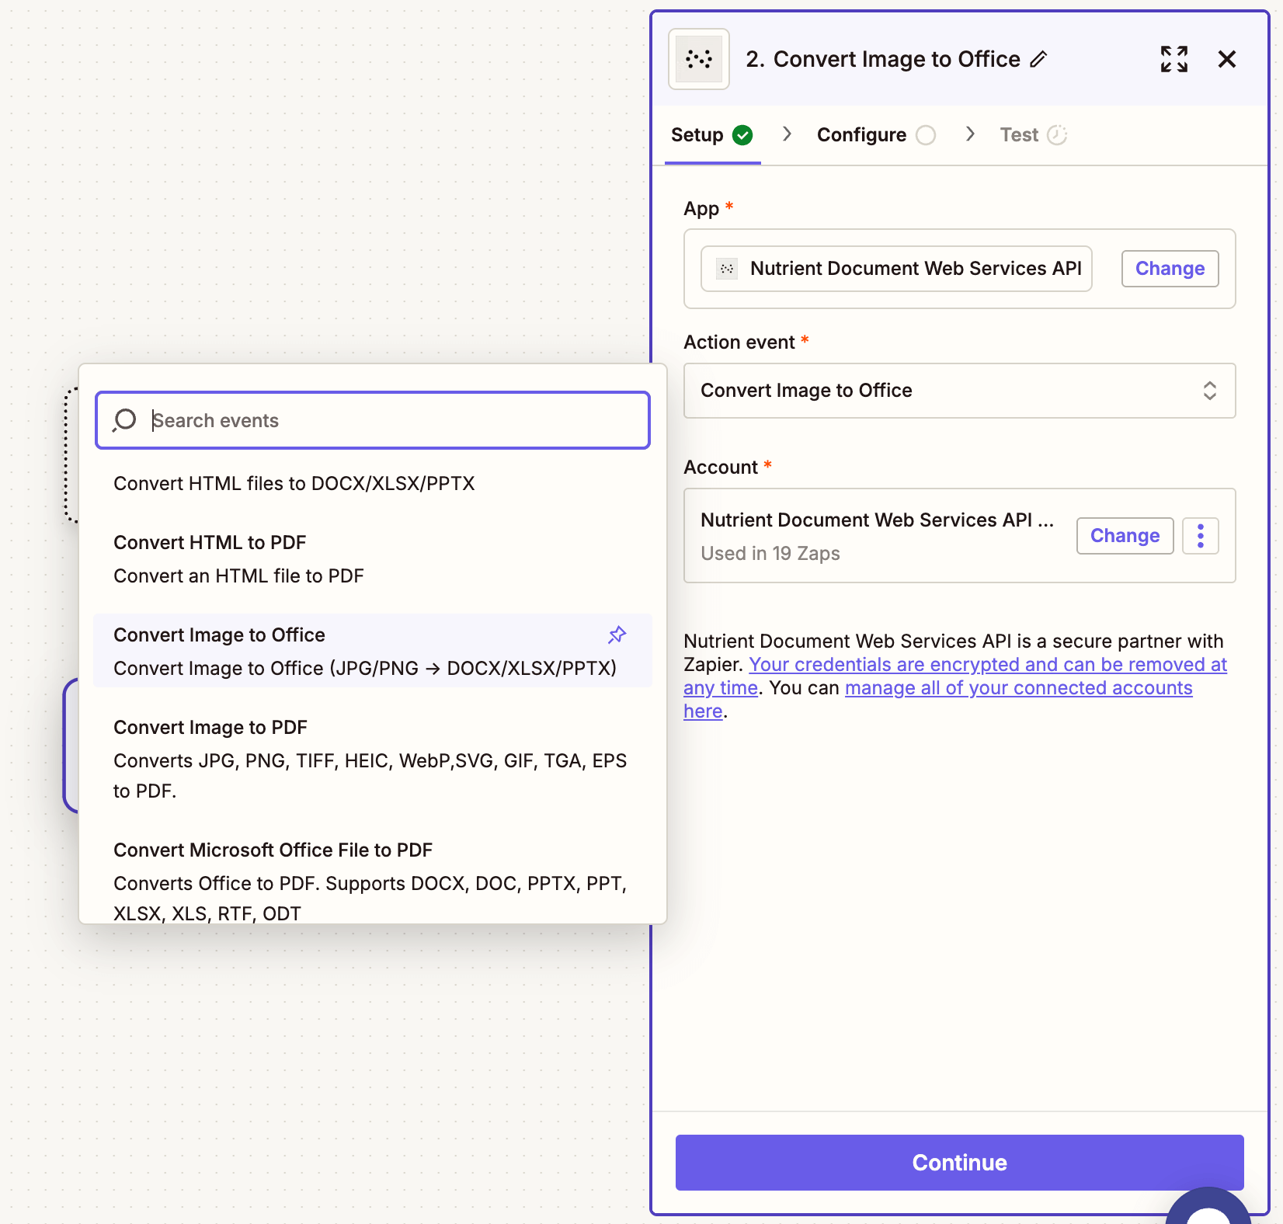Click the green checkmark on Setup step

[742, 134]
